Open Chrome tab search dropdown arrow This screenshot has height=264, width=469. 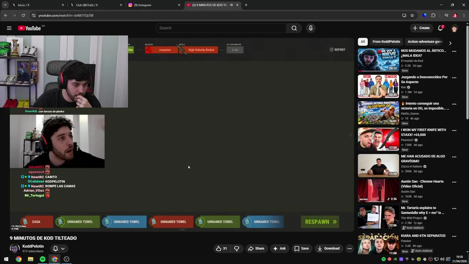[5, 5]
